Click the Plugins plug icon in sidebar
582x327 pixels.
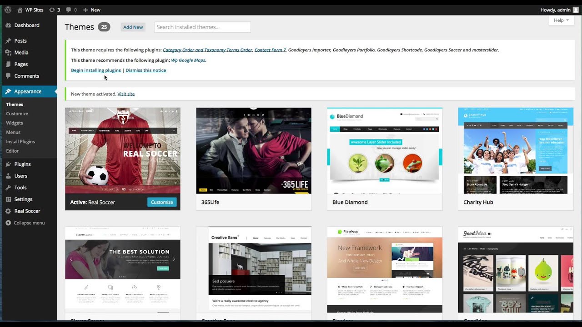(8, 164)
